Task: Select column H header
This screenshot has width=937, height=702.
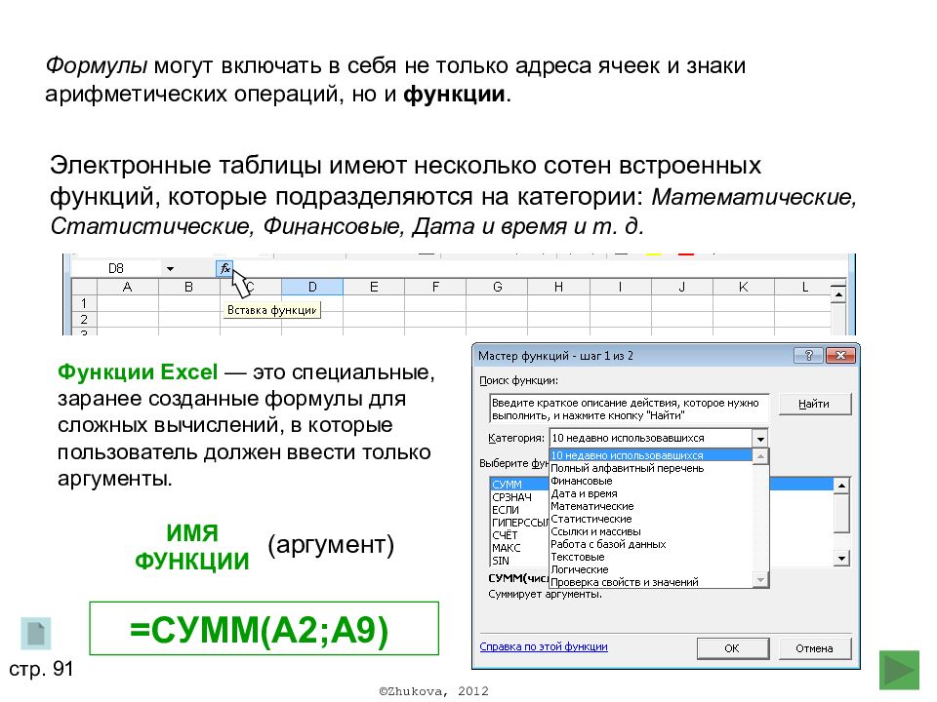Action: pos(558,287)
